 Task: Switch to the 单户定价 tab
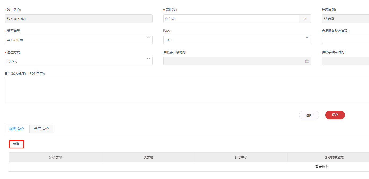point(41,129)
